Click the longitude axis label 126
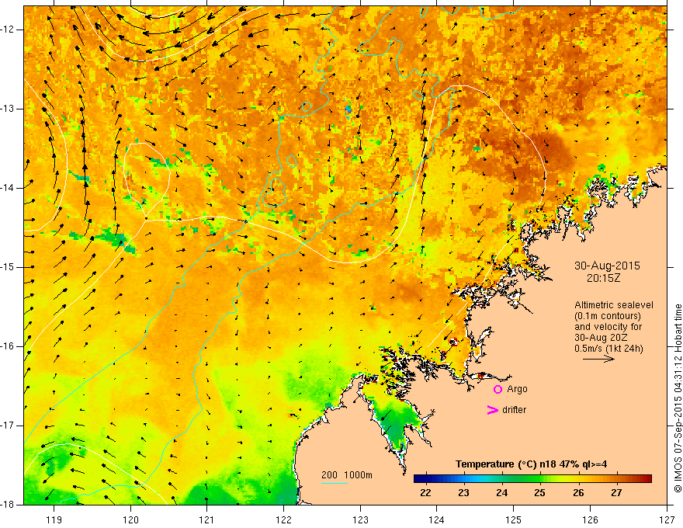Image resolution: width=683 pixels, height=528 pixels. click(x=590, y=519)
